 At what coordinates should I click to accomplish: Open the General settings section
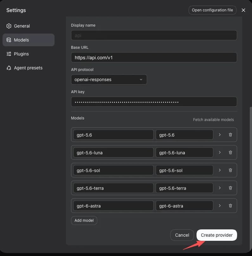point(29,26)
